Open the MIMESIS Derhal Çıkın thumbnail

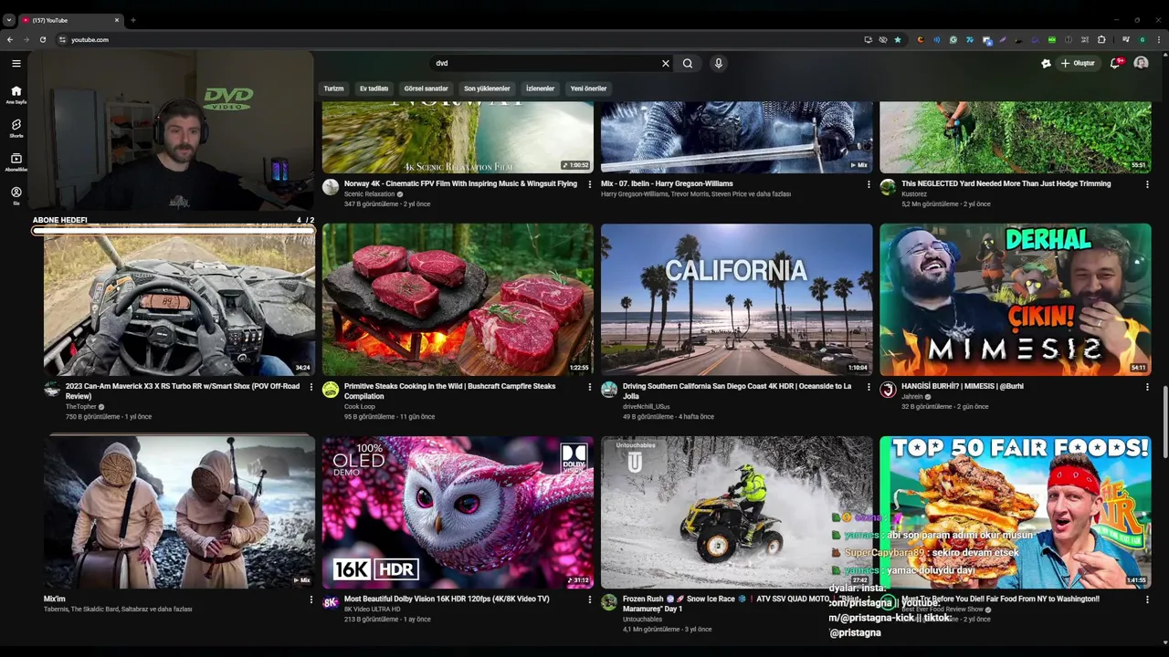[1016, 299]
